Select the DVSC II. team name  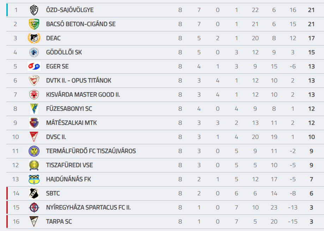pyautogui.click(x=56, y=137)
